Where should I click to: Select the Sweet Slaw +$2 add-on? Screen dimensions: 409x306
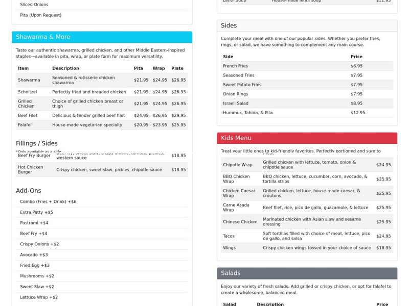coord(102,287)
